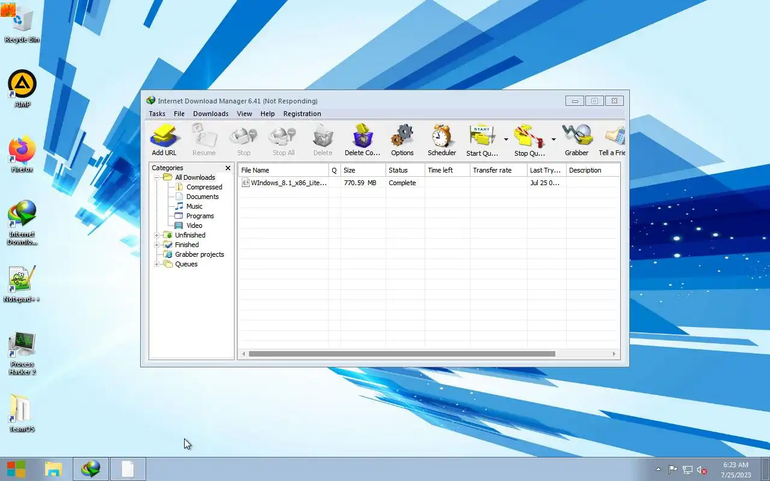Viewport: 770px width, 481px height.
Task: Open the Downloads menu
Action: [x=211, y=114]
